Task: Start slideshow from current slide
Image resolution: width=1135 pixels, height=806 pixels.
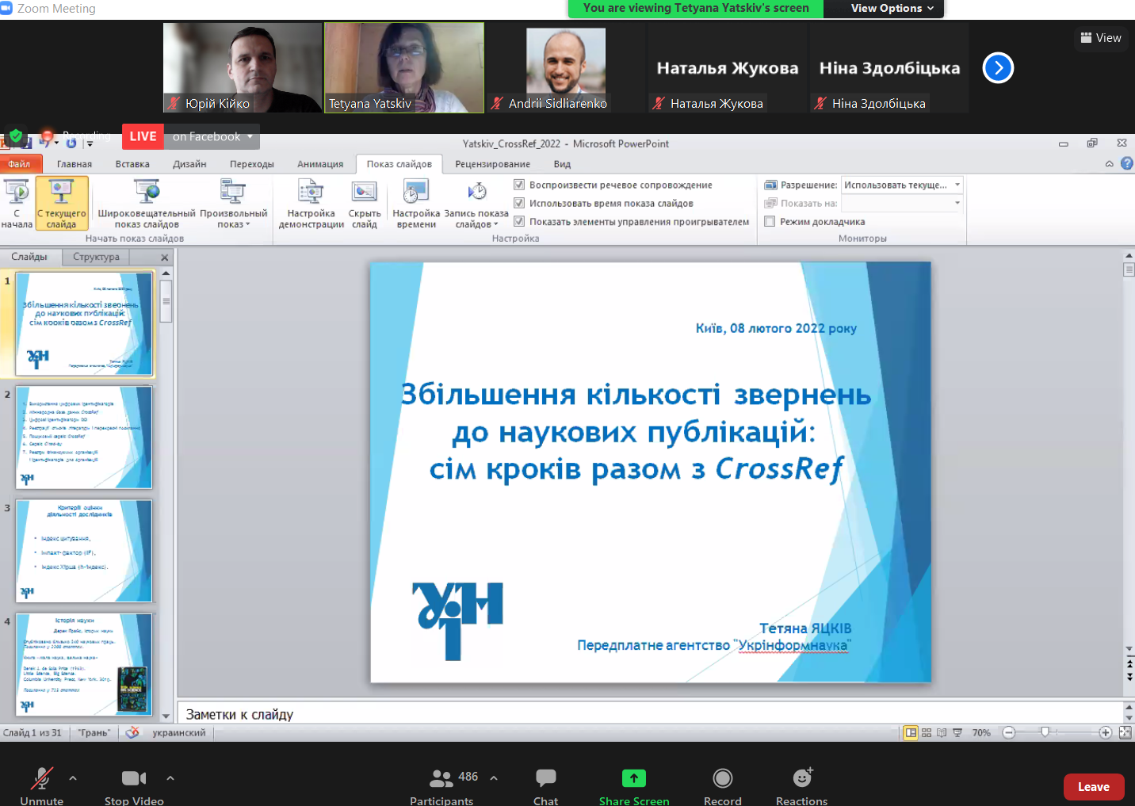Action: tap(62, 204)
